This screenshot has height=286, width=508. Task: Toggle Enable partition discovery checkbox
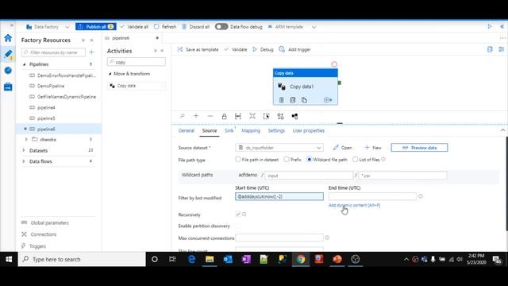238,226
